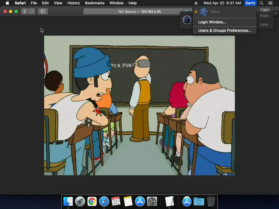
Task: Open the Window menu
Action: coord(116,3)
